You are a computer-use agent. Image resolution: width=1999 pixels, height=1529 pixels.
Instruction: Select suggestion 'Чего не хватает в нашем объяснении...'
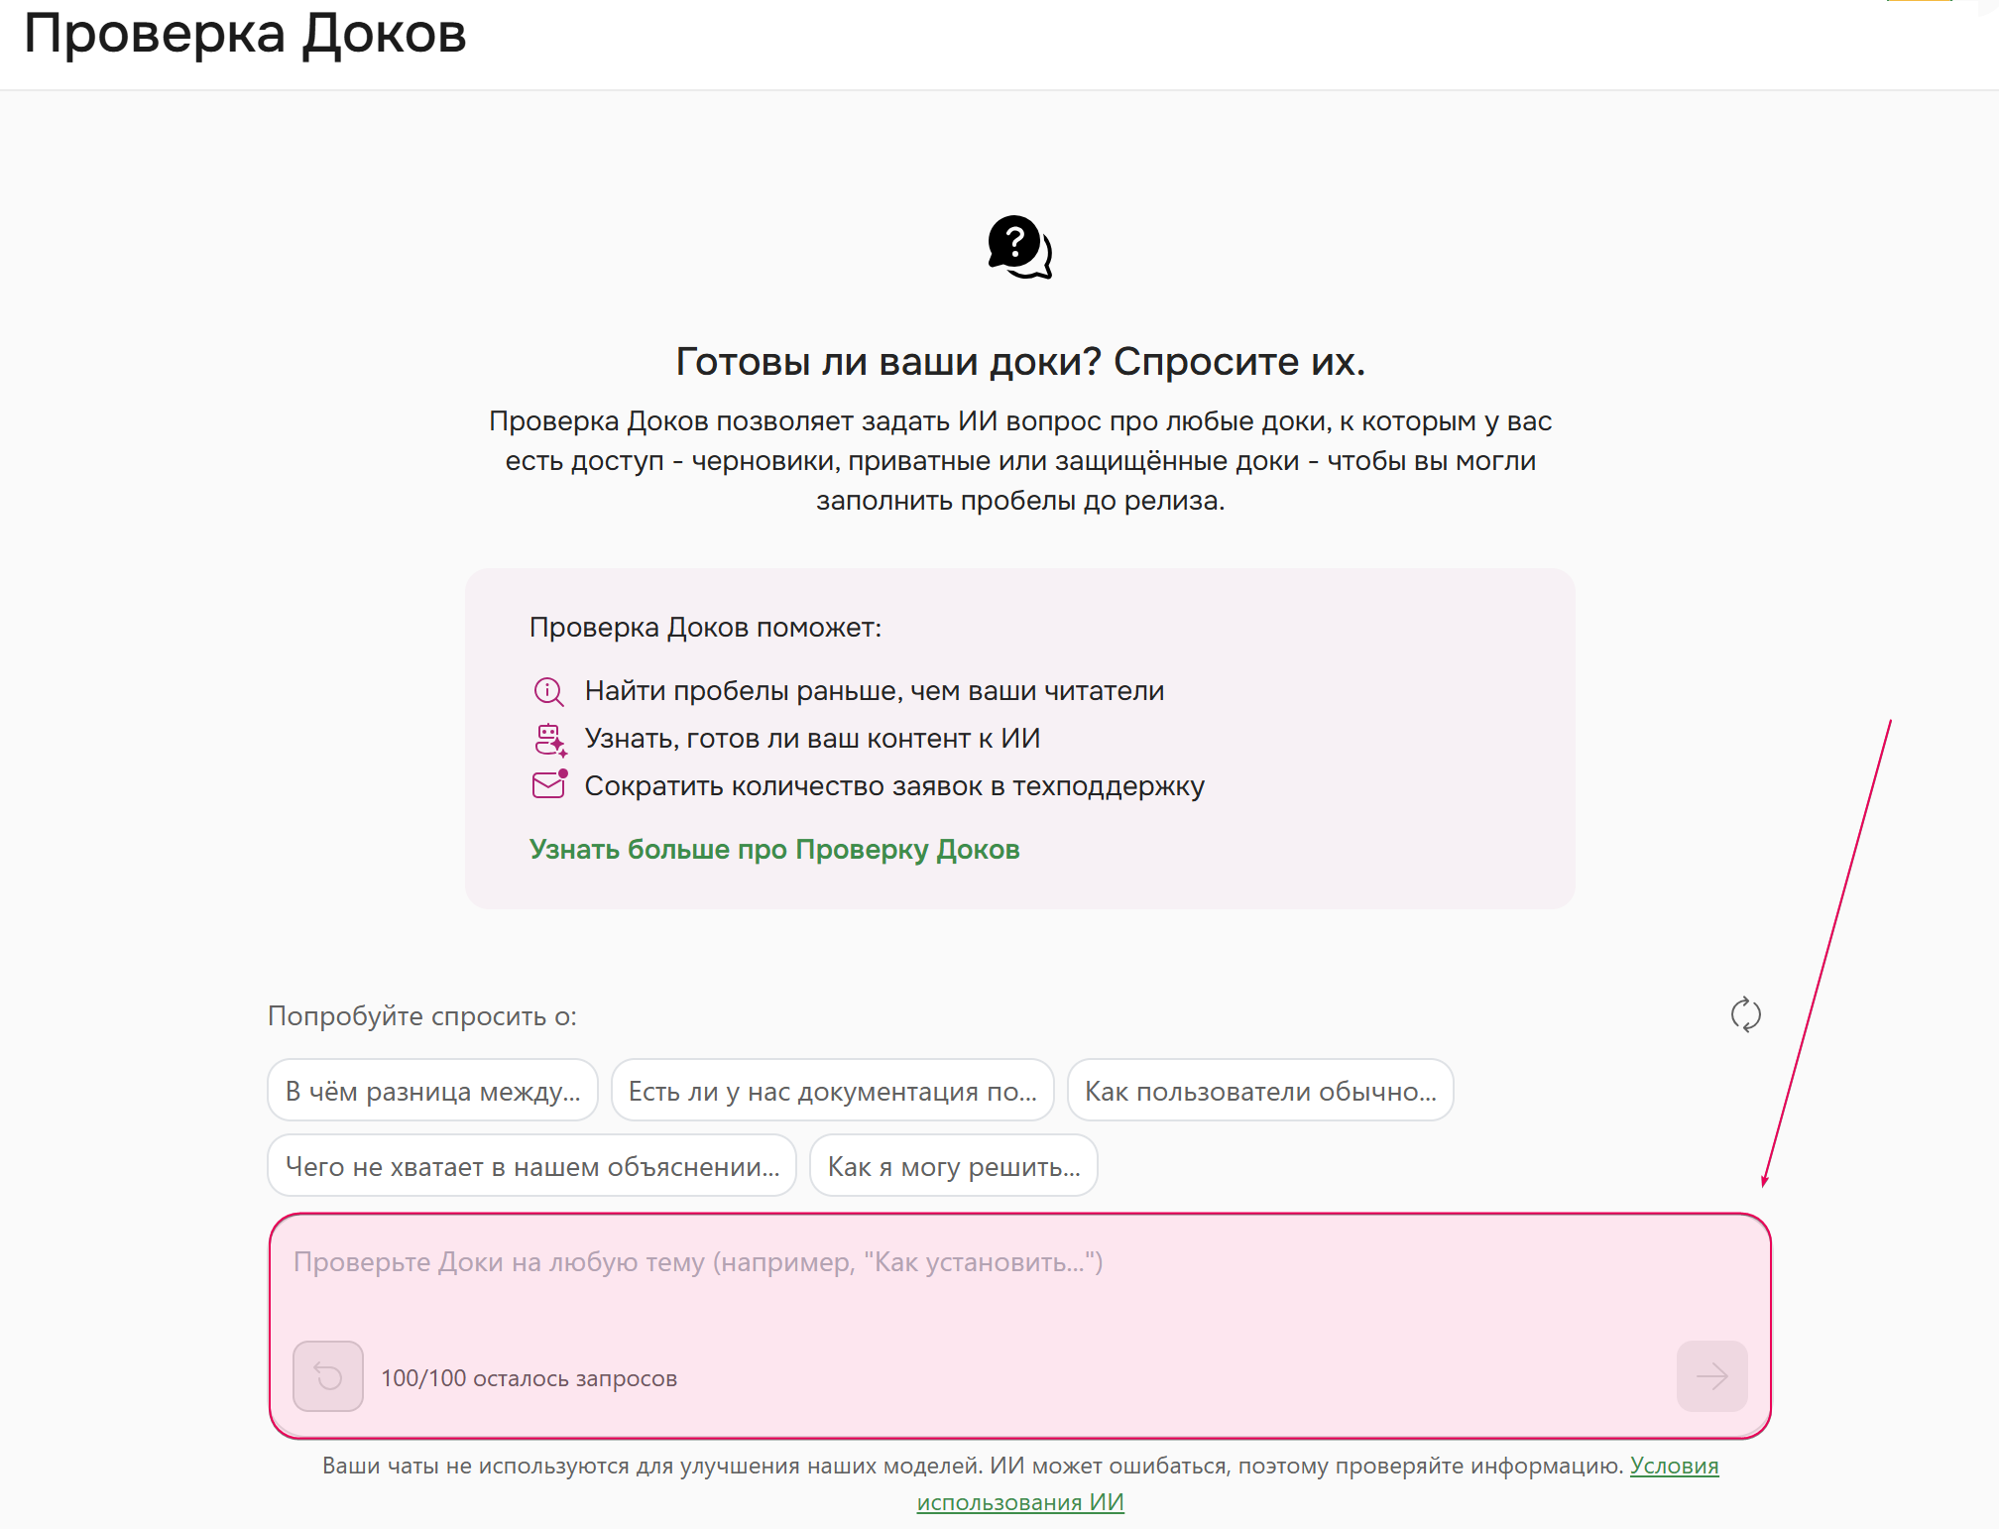[531, 1165]
